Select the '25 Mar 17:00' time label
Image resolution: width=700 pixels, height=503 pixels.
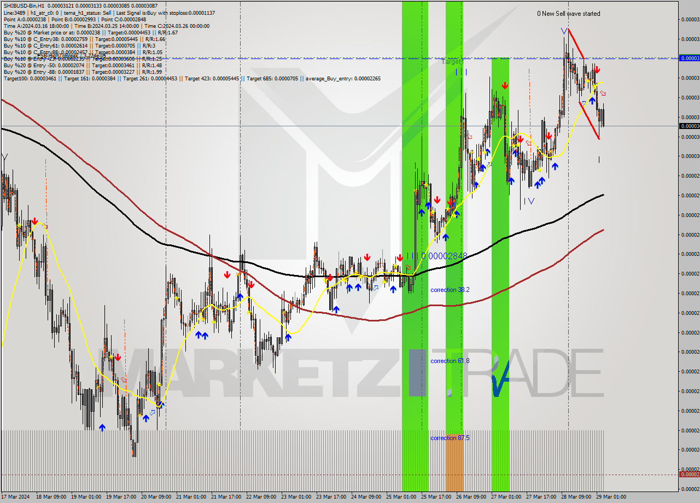click(436, 497)
